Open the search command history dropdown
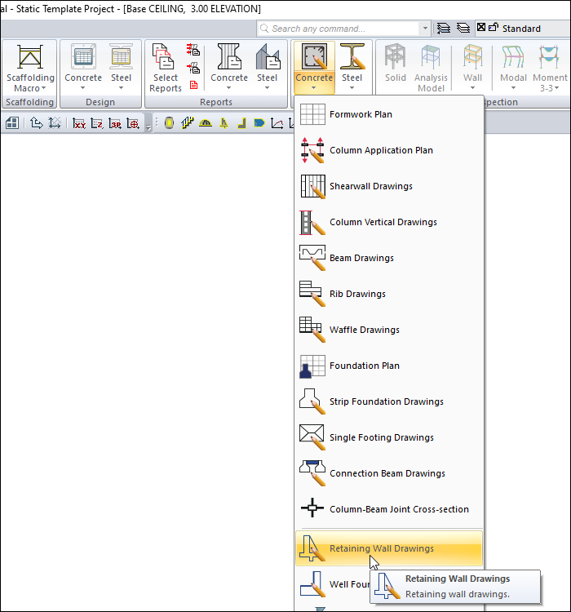This screenshot has height=612, width=571. tap(425, 29)
